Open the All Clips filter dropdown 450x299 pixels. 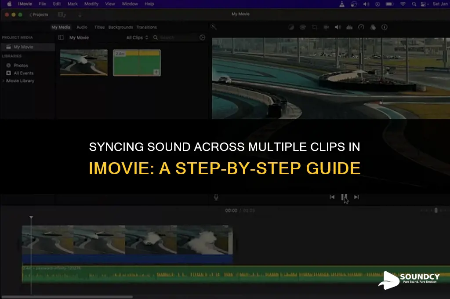(137, 38)
